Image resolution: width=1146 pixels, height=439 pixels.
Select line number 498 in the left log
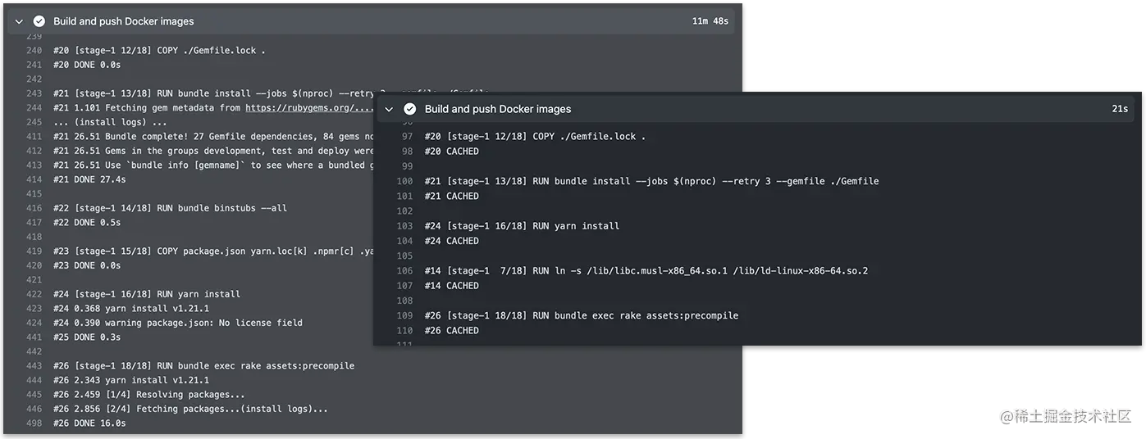[34, 423]
